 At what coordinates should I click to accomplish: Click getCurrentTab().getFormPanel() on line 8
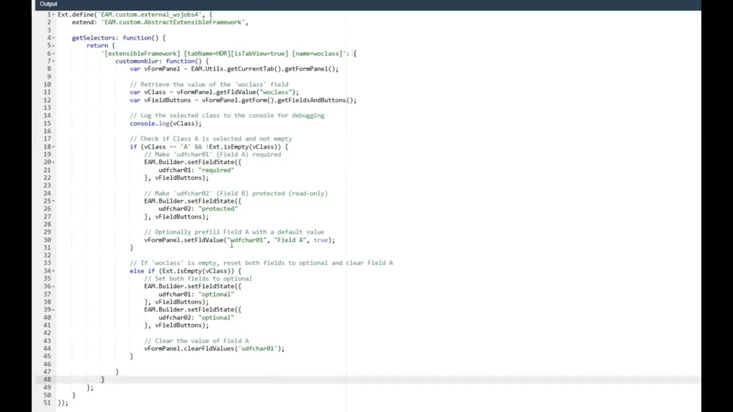[x=281, y=69]
